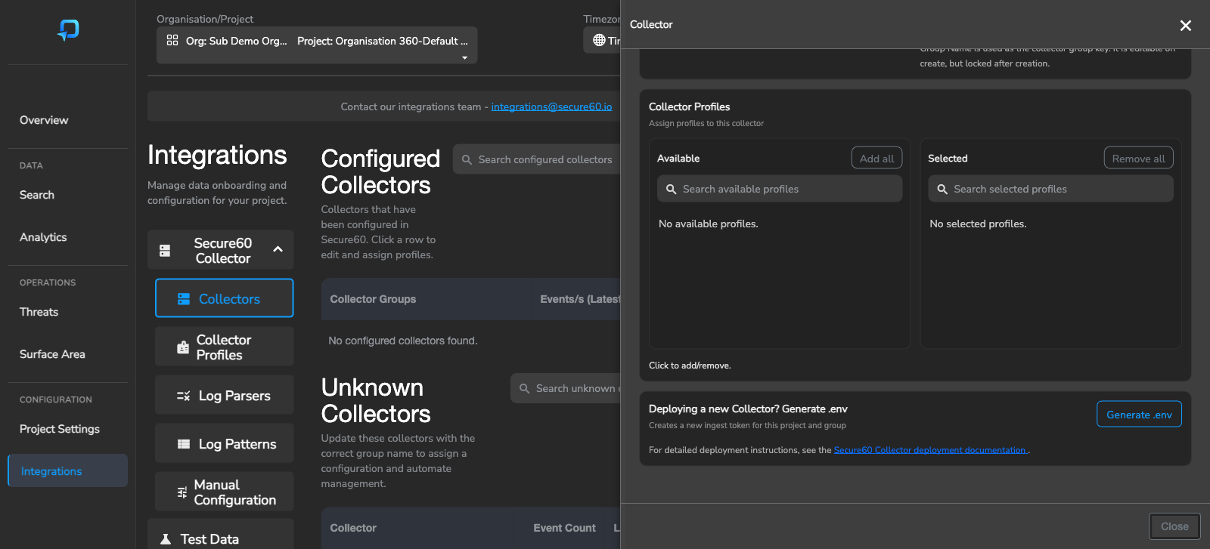This screenshot has width=1210, height=549.
Task: Click the magnifier in selected profiles search
Action: pos(942,189)
